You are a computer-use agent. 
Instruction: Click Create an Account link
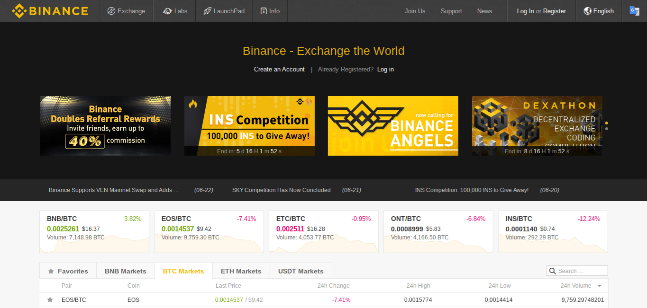click(279, 69)
